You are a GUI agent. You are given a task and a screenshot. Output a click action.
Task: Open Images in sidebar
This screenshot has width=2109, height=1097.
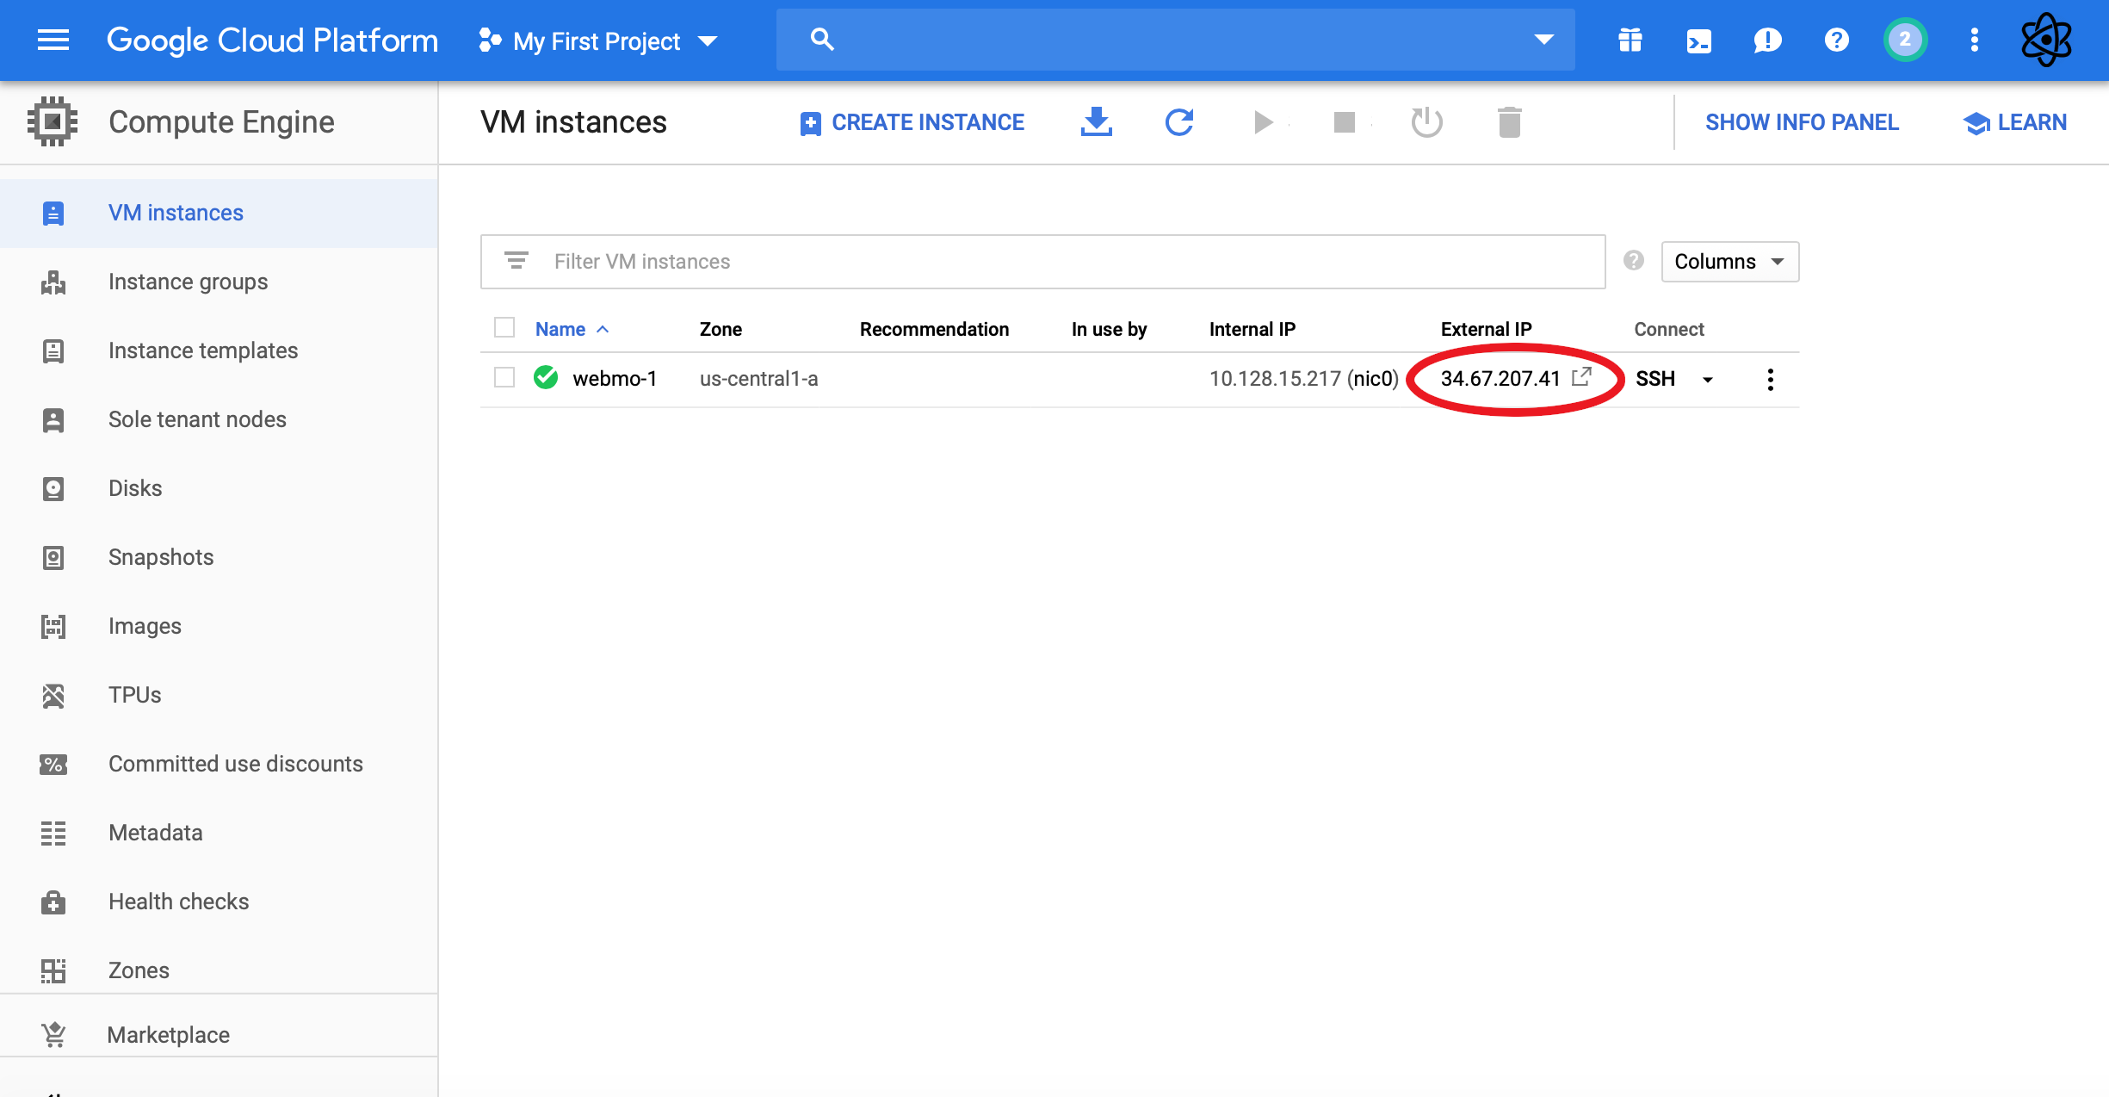219,626
